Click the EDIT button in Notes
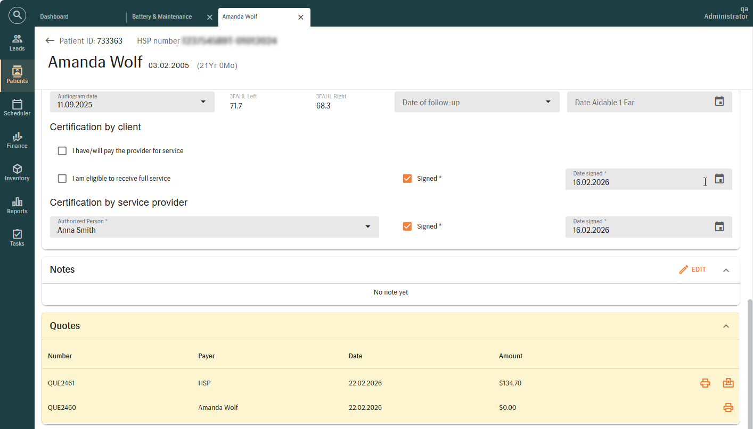Viewport: 753px width, 429px height. click(x=692, y=270)
